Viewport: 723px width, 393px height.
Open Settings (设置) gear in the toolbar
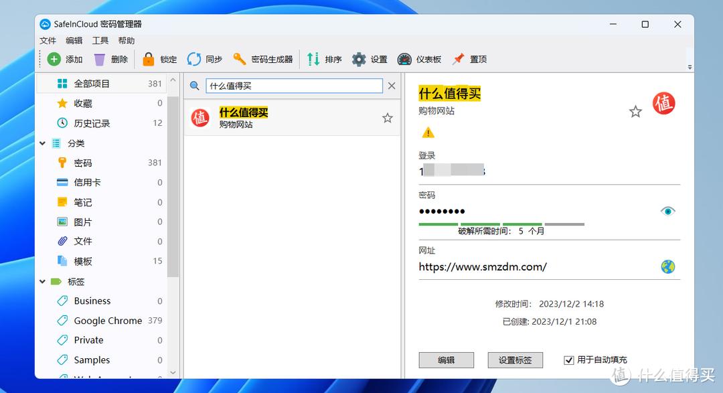click(359, 60)
